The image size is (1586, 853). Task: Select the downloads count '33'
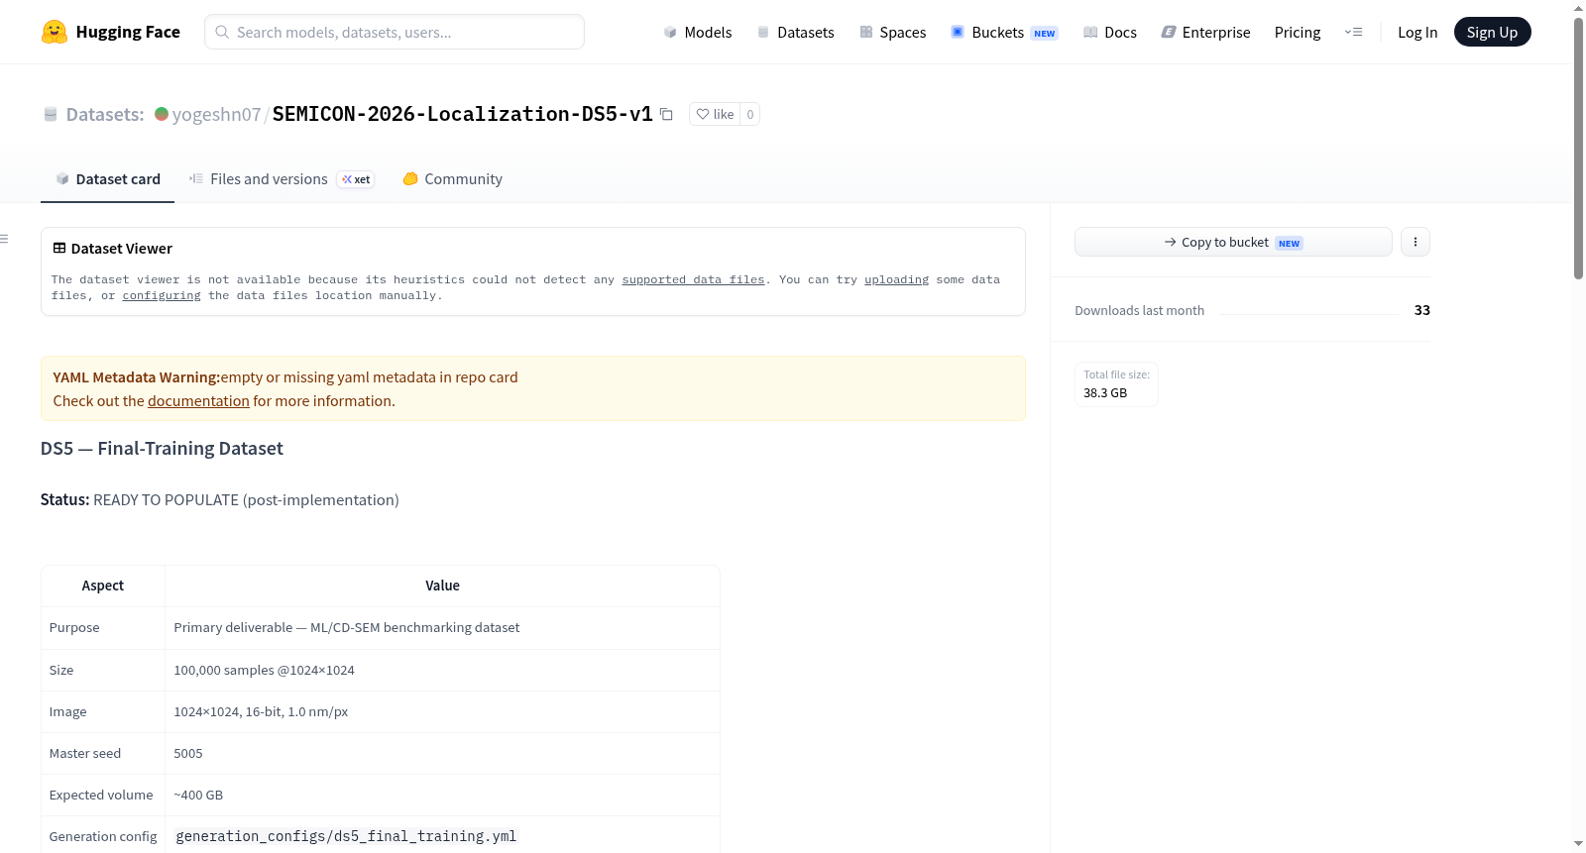point(1422,310)
